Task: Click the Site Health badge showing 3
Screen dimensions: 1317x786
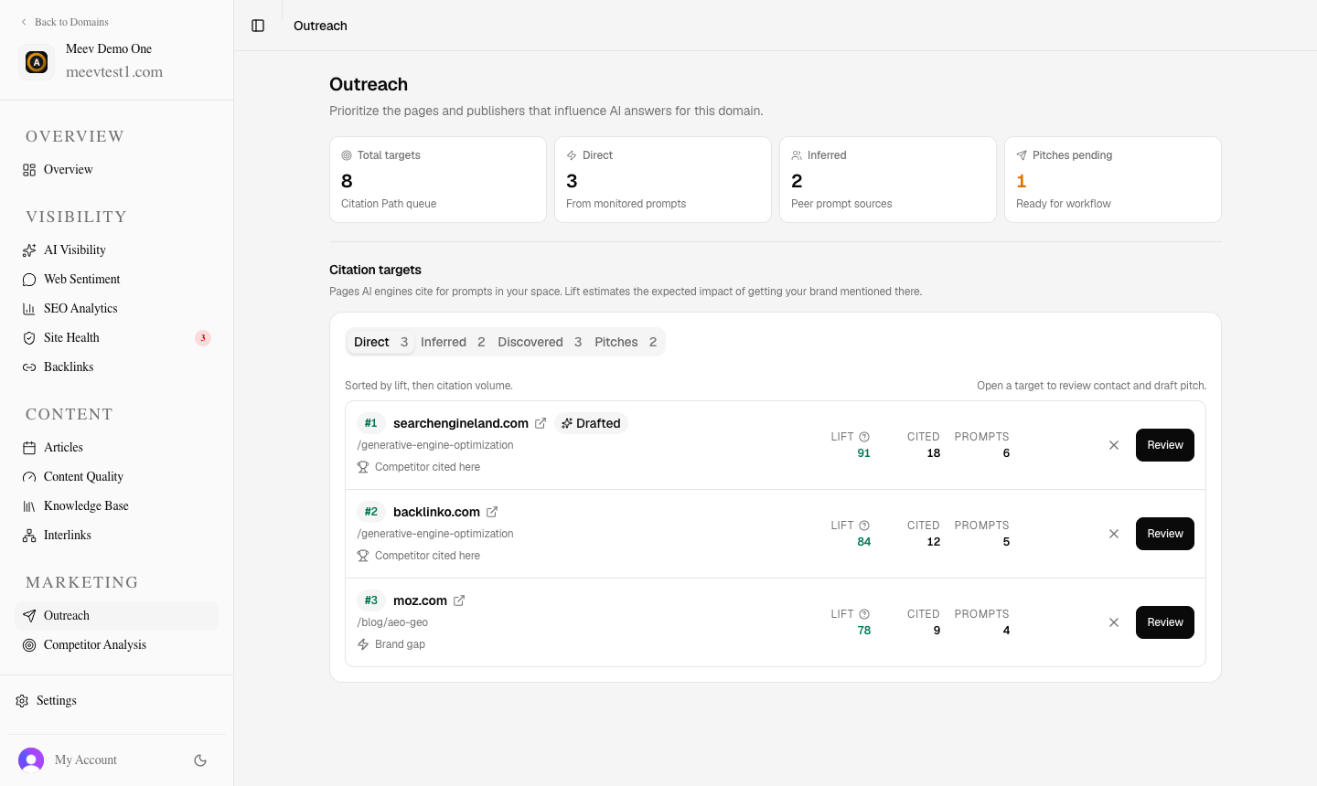Action: (x=203, y=338)
